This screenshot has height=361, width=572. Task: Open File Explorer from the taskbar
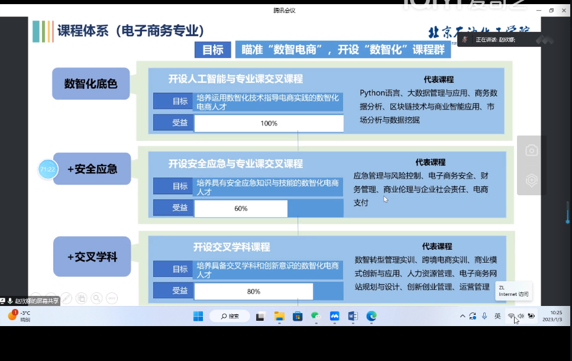279,316
